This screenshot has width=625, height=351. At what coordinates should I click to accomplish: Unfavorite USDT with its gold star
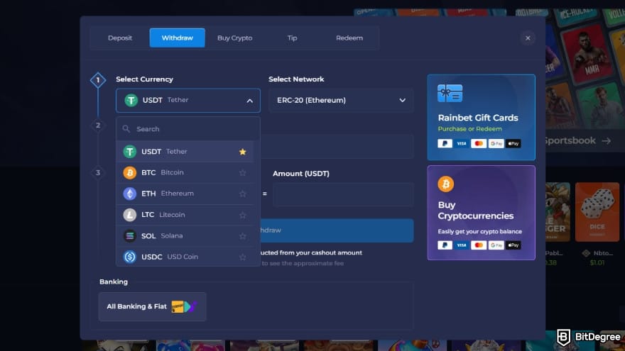pyautogui.click(x=242, y=152)
